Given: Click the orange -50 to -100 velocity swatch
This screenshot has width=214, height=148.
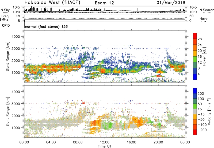Looking at the screenshot, I should point(195,122).
